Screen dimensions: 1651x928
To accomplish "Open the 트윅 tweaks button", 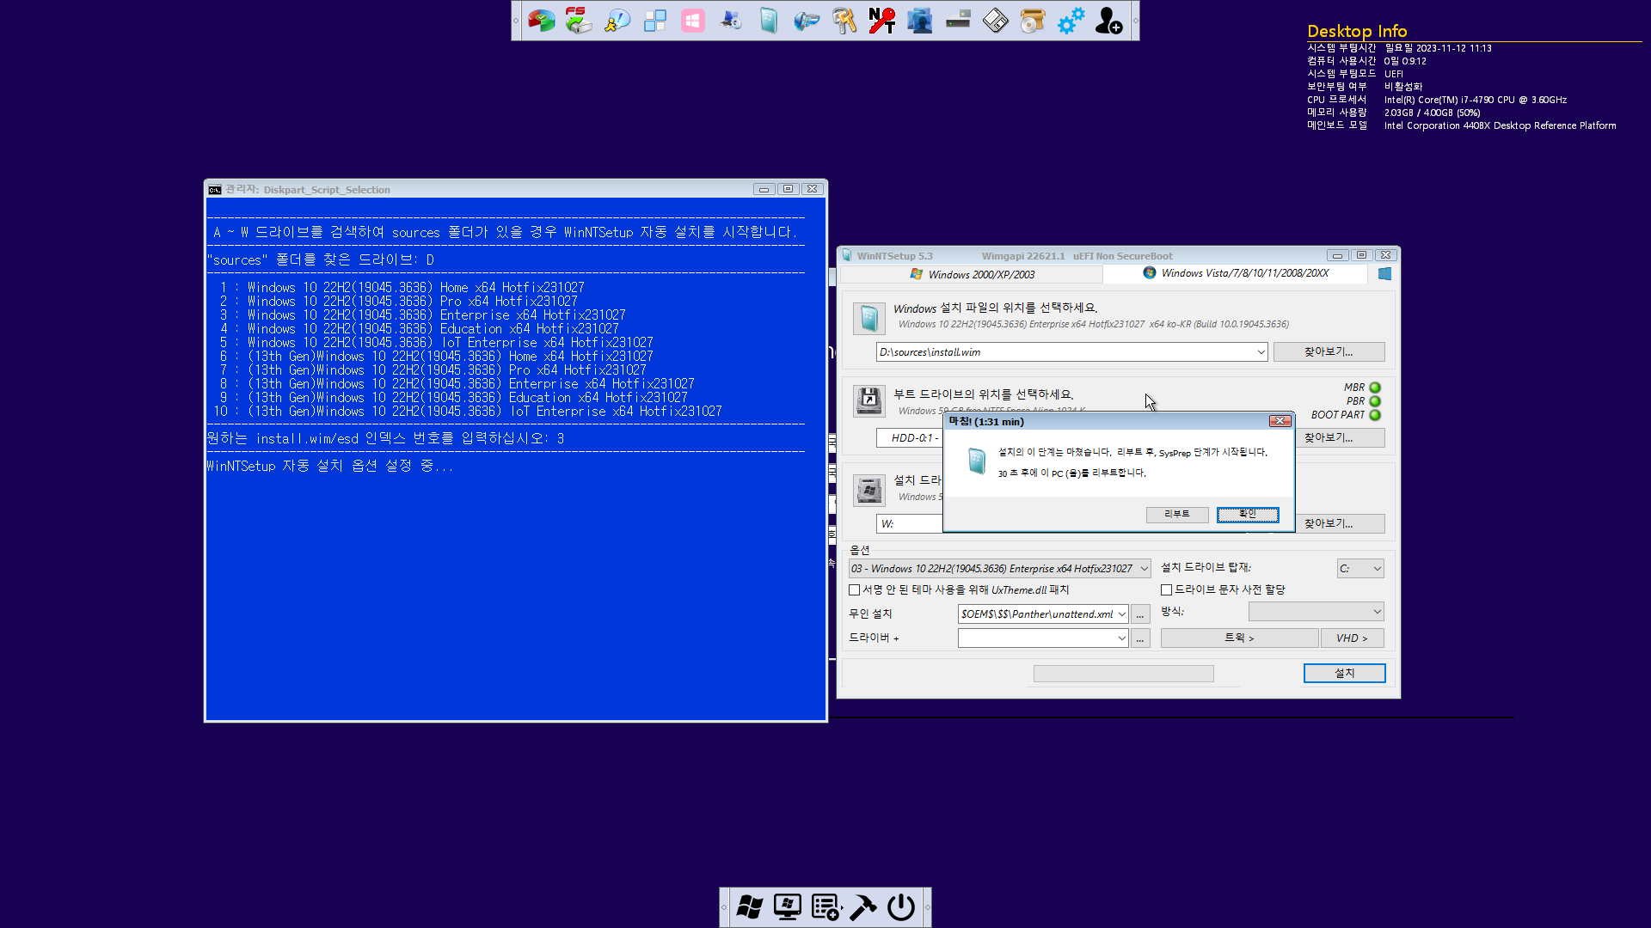I will [1239, 638].
